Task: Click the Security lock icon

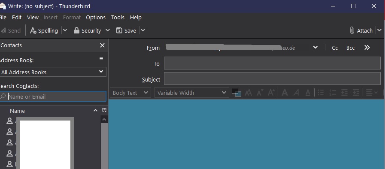Action: [76, 30]
